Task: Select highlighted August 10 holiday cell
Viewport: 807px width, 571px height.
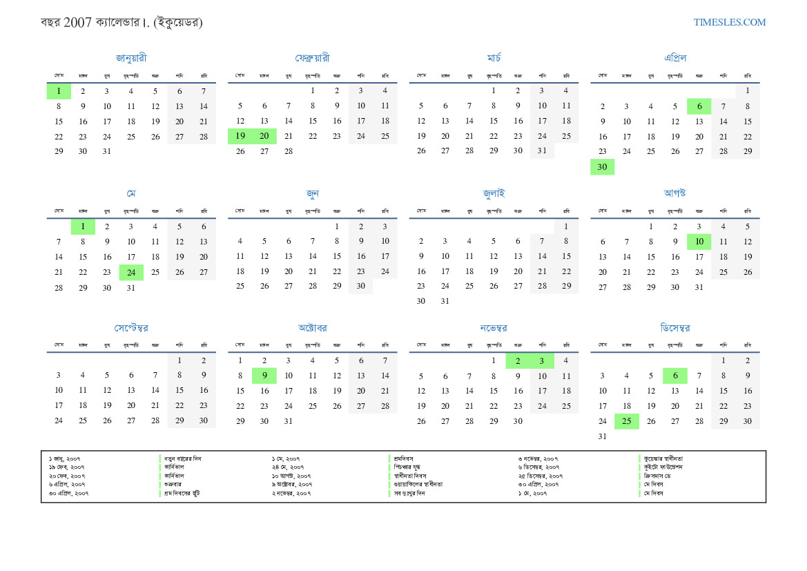Action: (699, 242)
